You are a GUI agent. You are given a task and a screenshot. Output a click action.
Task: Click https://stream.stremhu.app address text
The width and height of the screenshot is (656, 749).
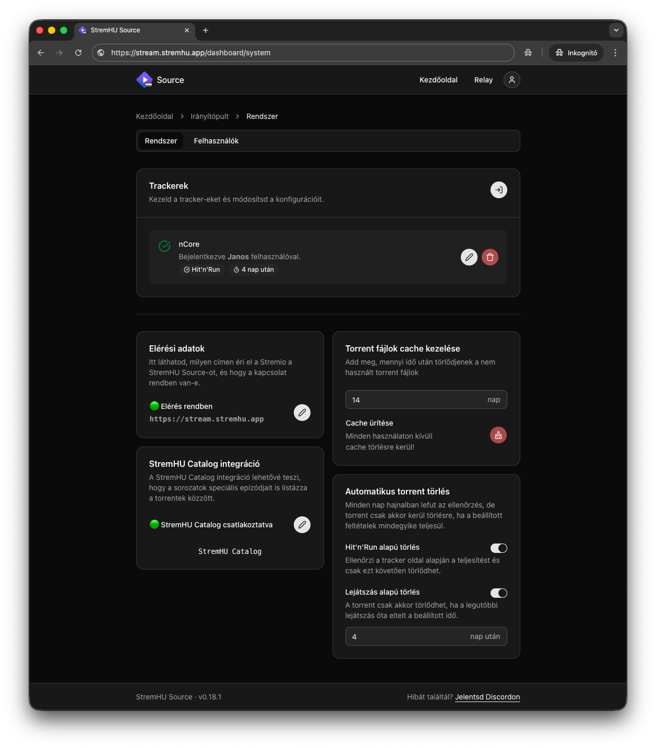point(207,419)
